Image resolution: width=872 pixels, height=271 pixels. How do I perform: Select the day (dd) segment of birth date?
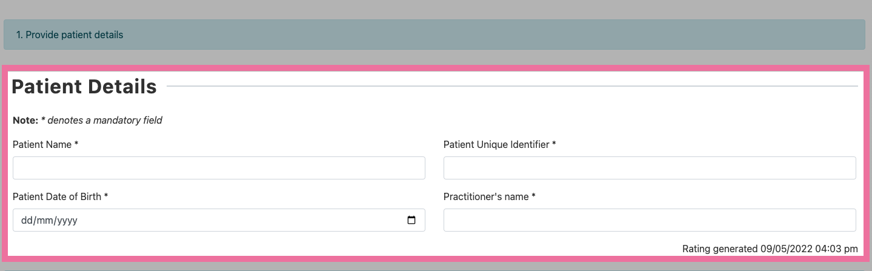click(26, 221)
